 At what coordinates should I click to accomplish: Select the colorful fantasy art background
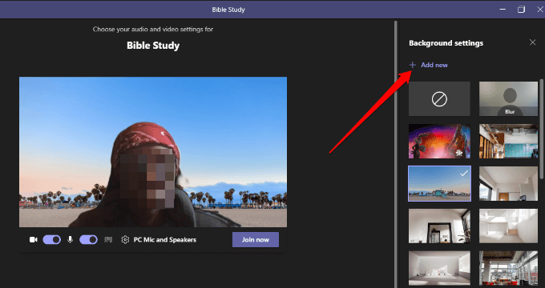click(439, 142)
